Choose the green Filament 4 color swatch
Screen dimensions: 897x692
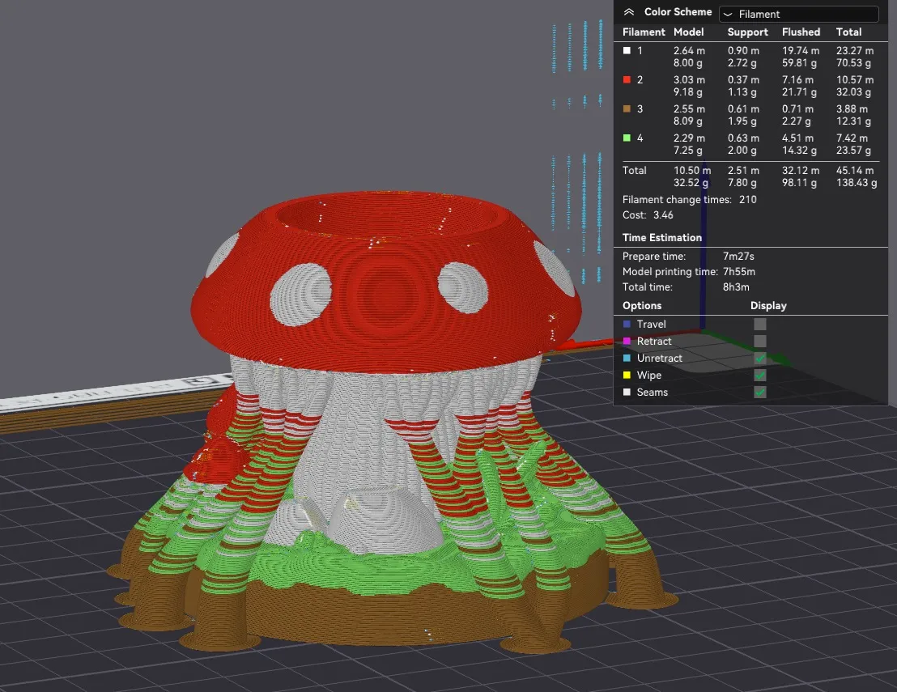[x=627, y=138]
